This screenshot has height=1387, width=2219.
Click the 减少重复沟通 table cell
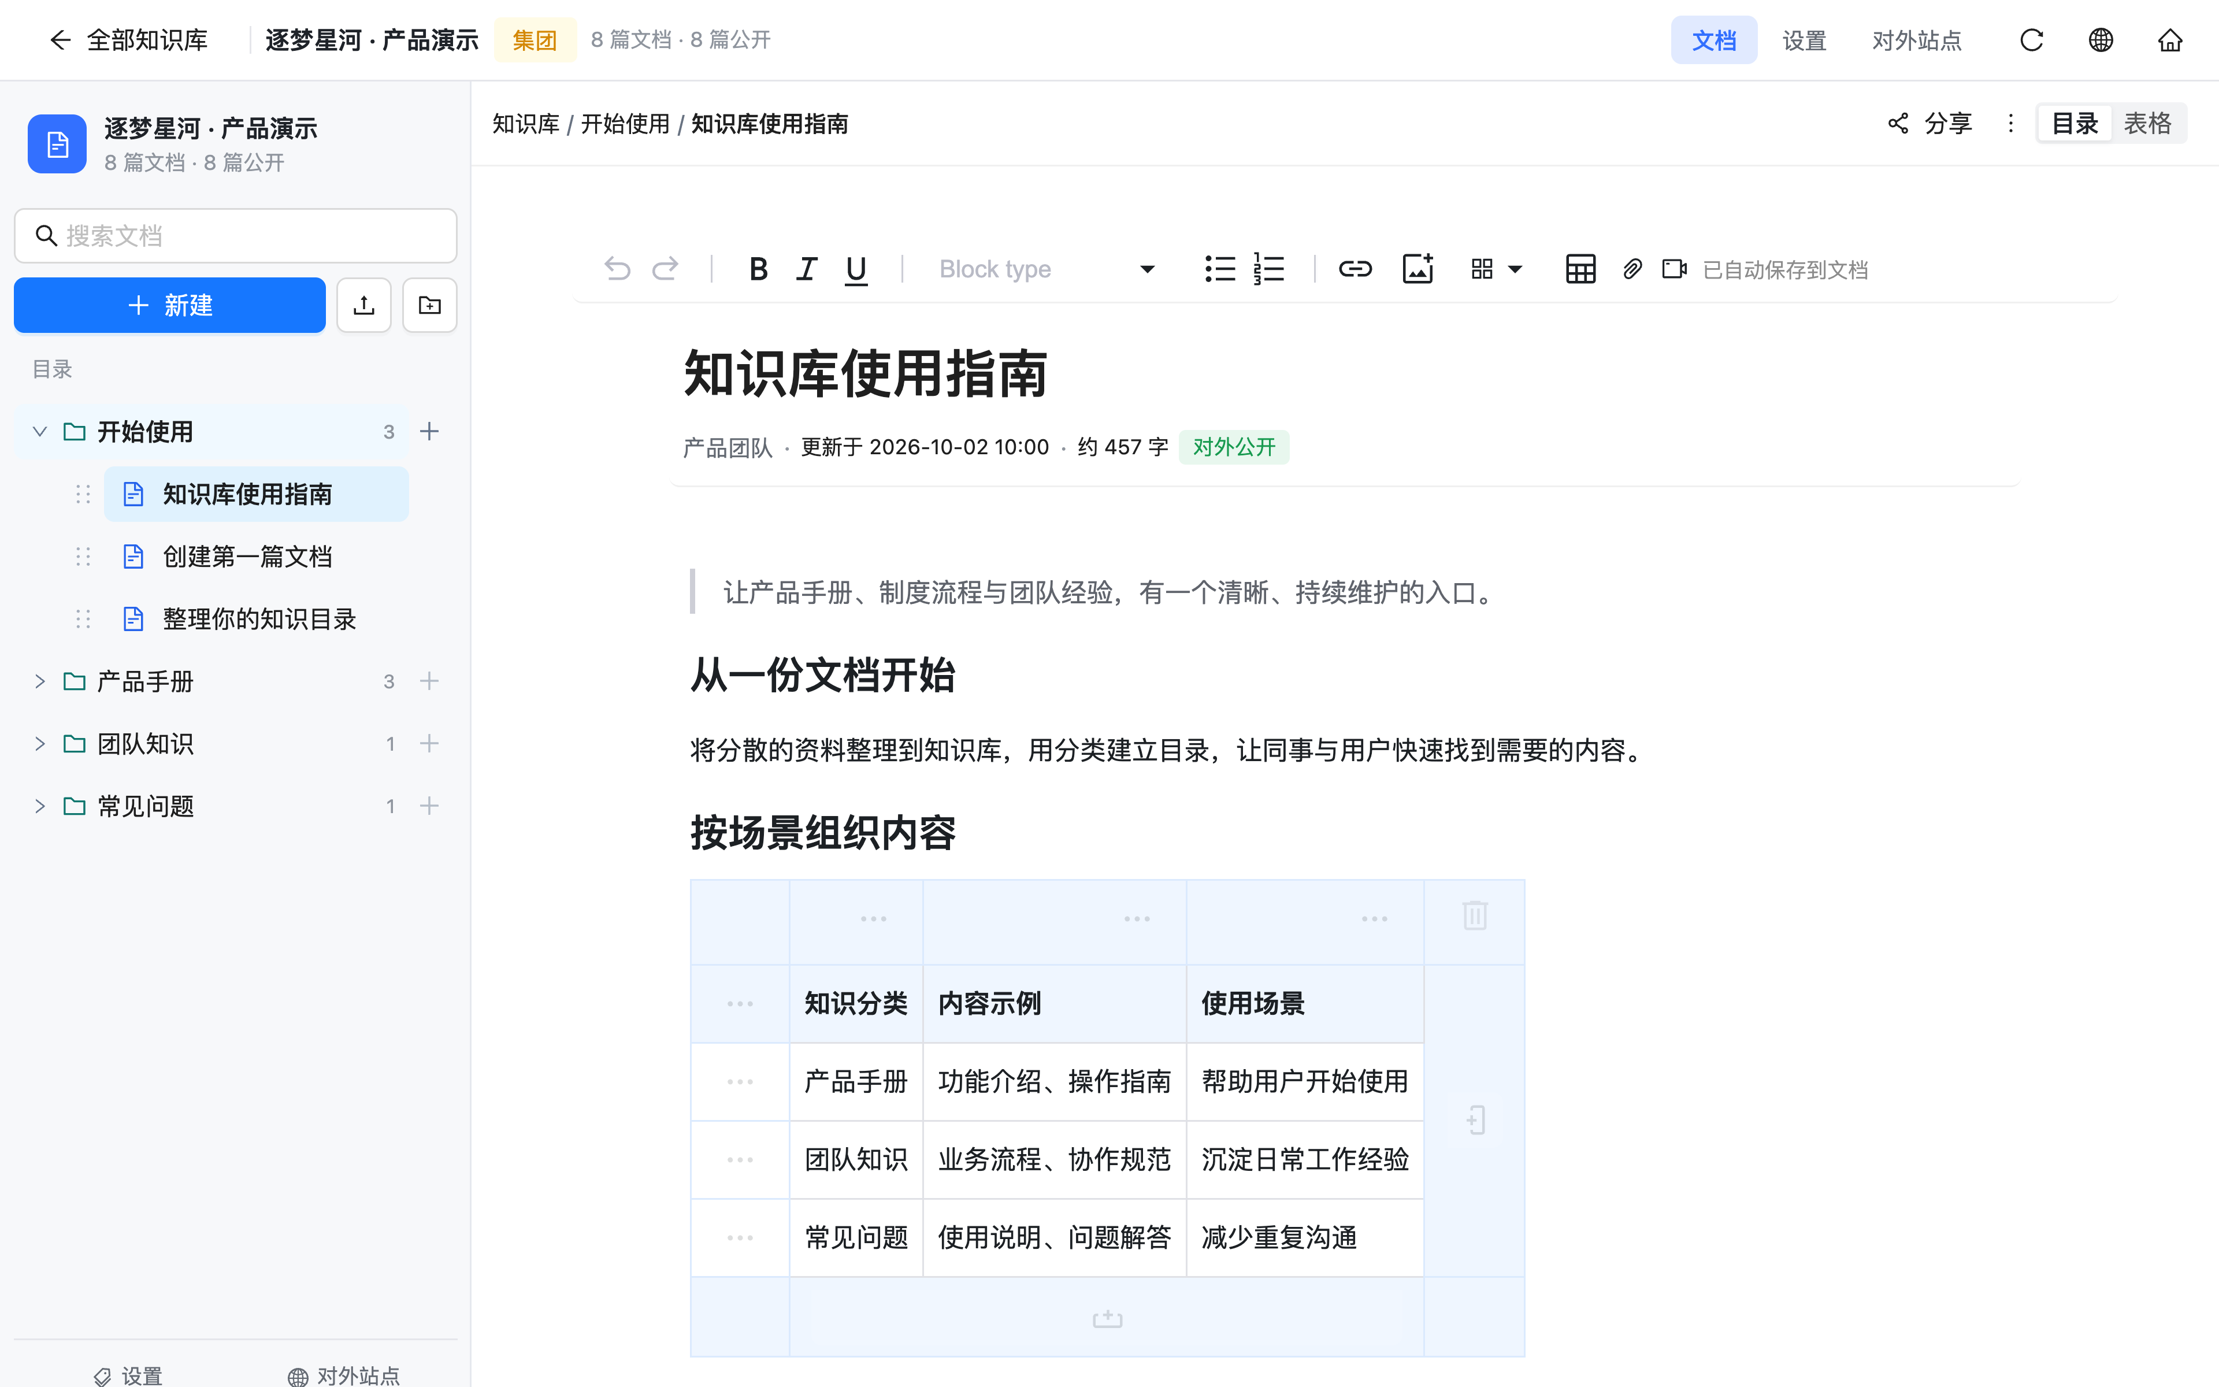[1305, 1237]
